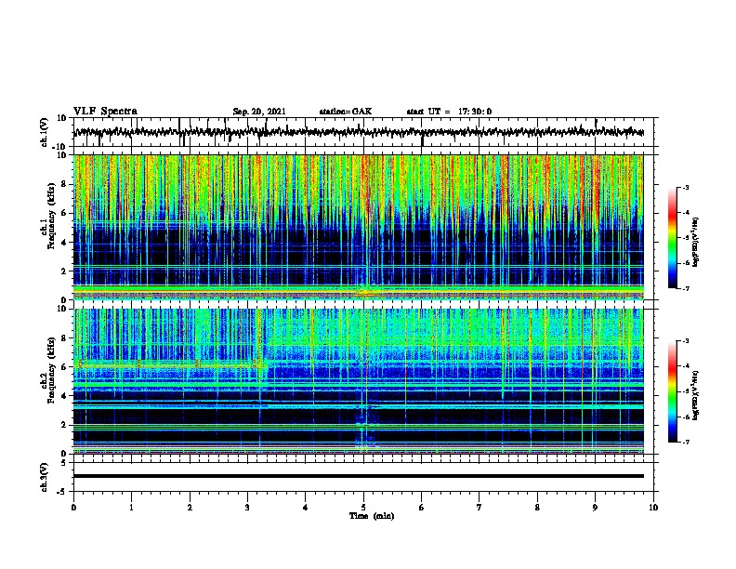Click the ch.1(V) waveform trace panel
Screen dimensions: 736x569
tap(363, 132)
